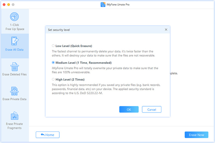Screen dimensions: 215x143
Task: Select High Level 2 Times radio button
Action: (53, 79)
